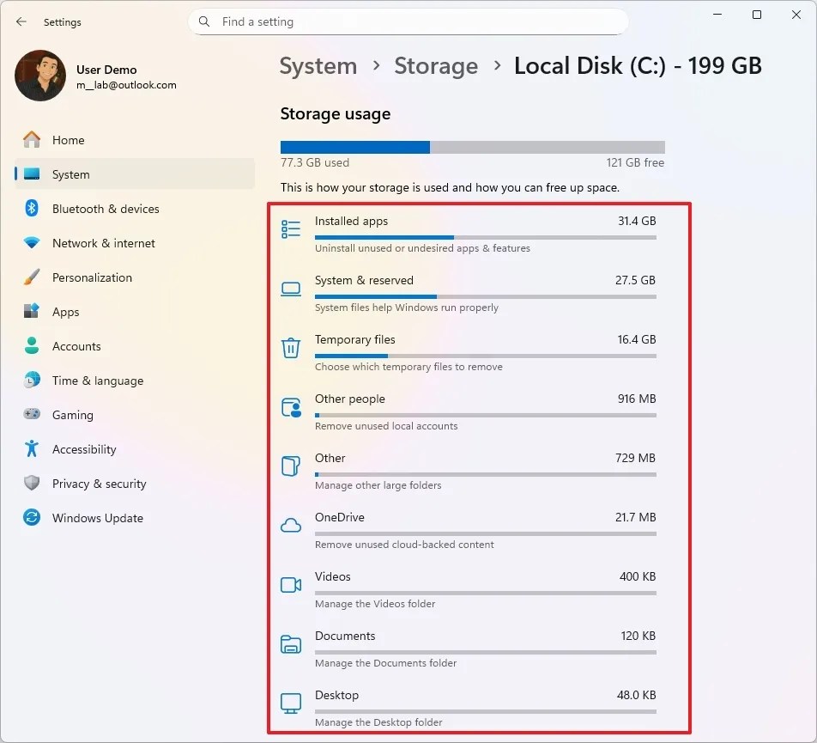
Task: Select the Bluetooth & devices icon
Action: [x=32, y=209]
